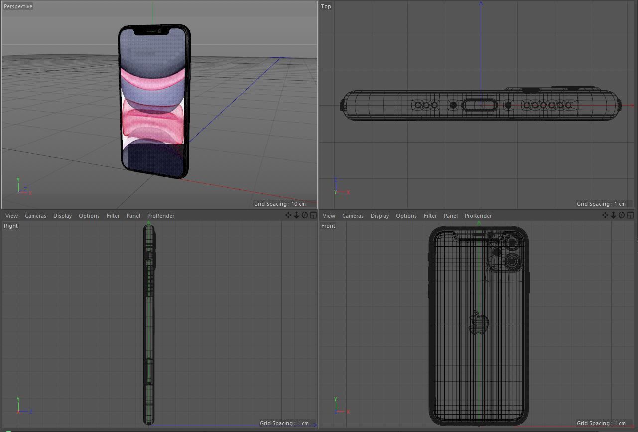Screen dimensions: 638x432
Task: Open the Display menu of the Right viewport
Action: 62,216
